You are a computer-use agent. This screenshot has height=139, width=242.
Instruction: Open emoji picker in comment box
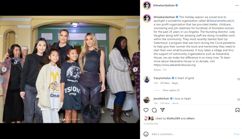coord(146,134)
